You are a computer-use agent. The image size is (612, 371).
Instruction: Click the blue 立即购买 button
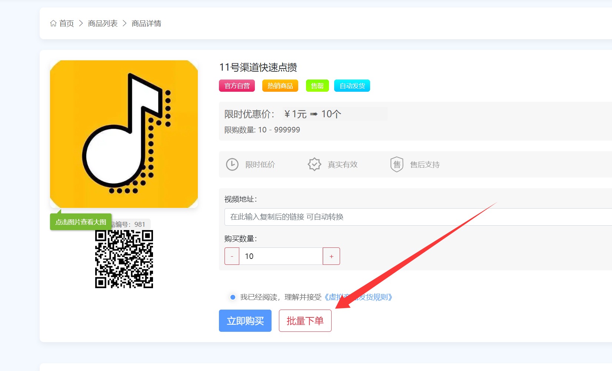click(245, 321)
